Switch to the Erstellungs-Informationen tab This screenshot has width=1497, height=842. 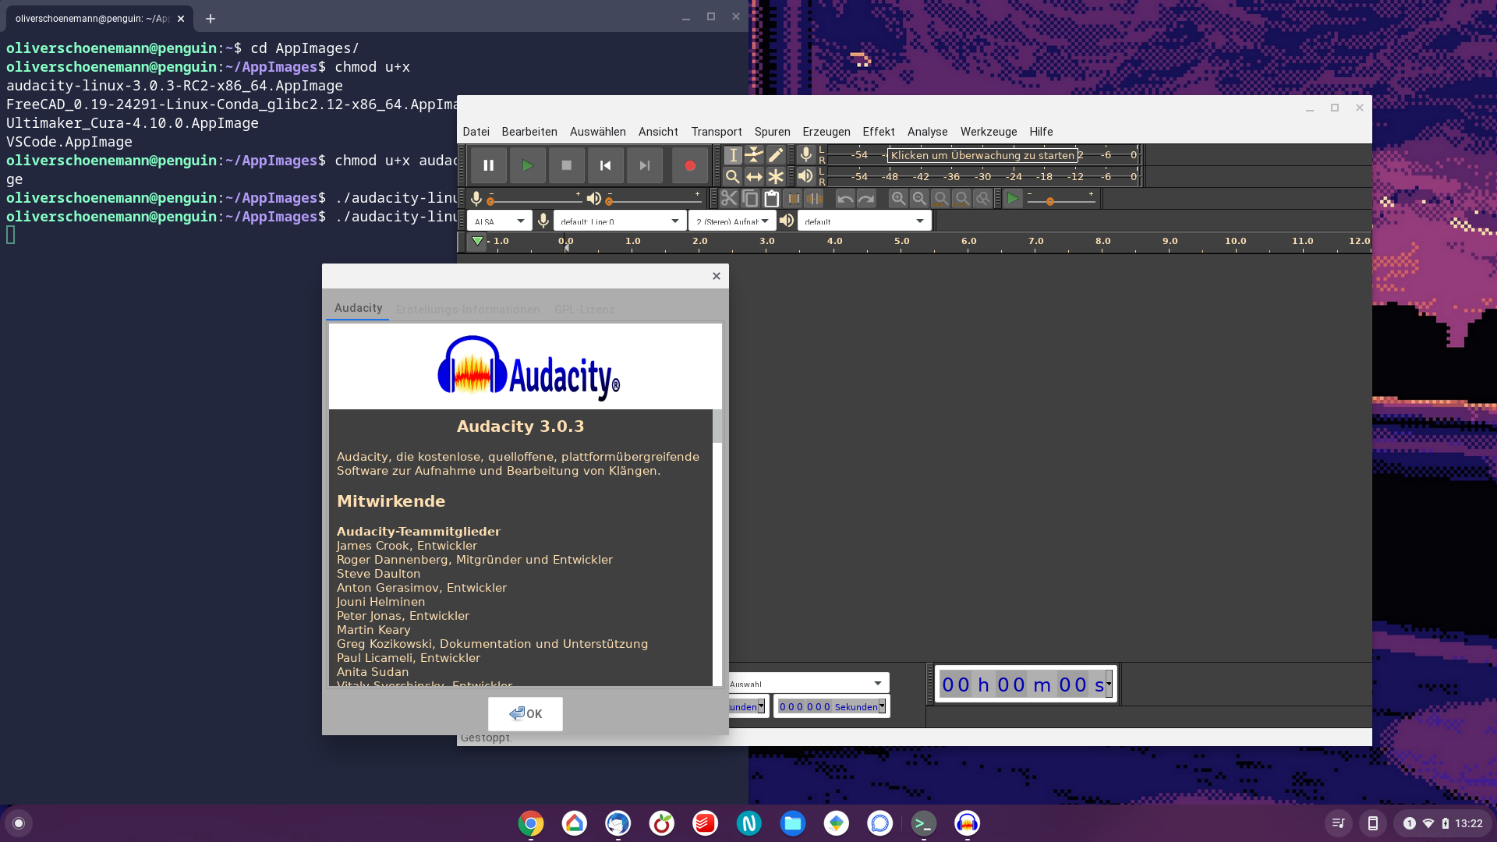(468, 310)
